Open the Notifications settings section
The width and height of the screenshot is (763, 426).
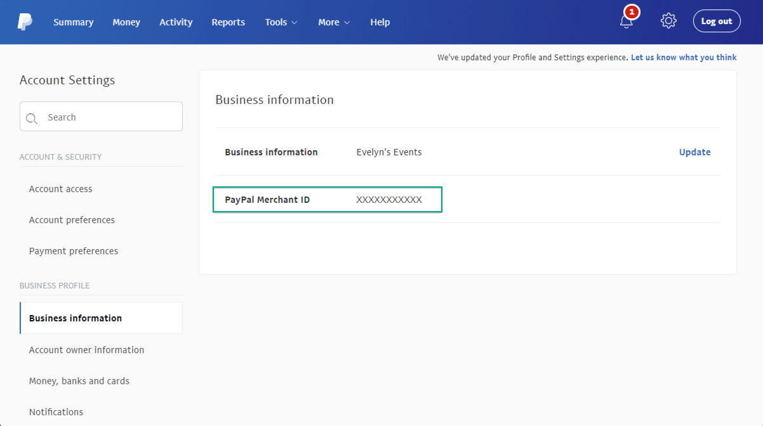[56, 411]
